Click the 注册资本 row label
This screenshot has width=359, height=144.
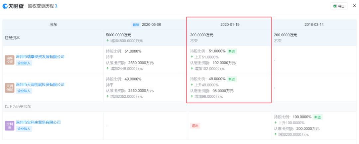12,38
